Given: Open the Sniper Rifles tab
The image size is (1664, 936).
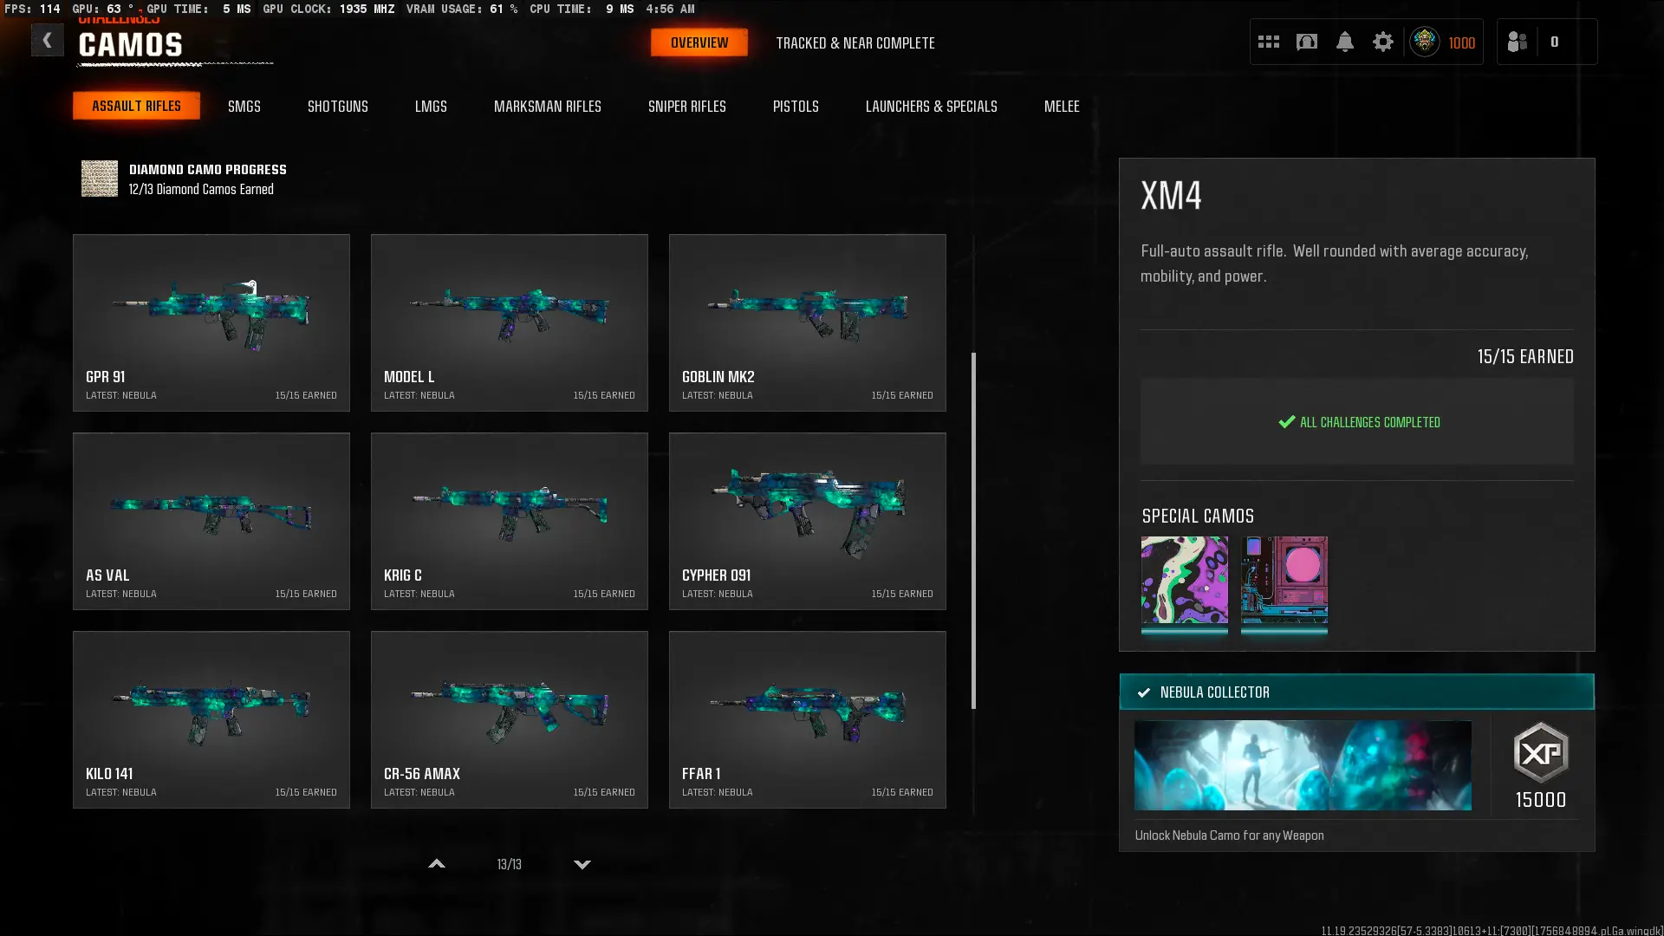Looking at the screenshot, I should tap(686, 106).
